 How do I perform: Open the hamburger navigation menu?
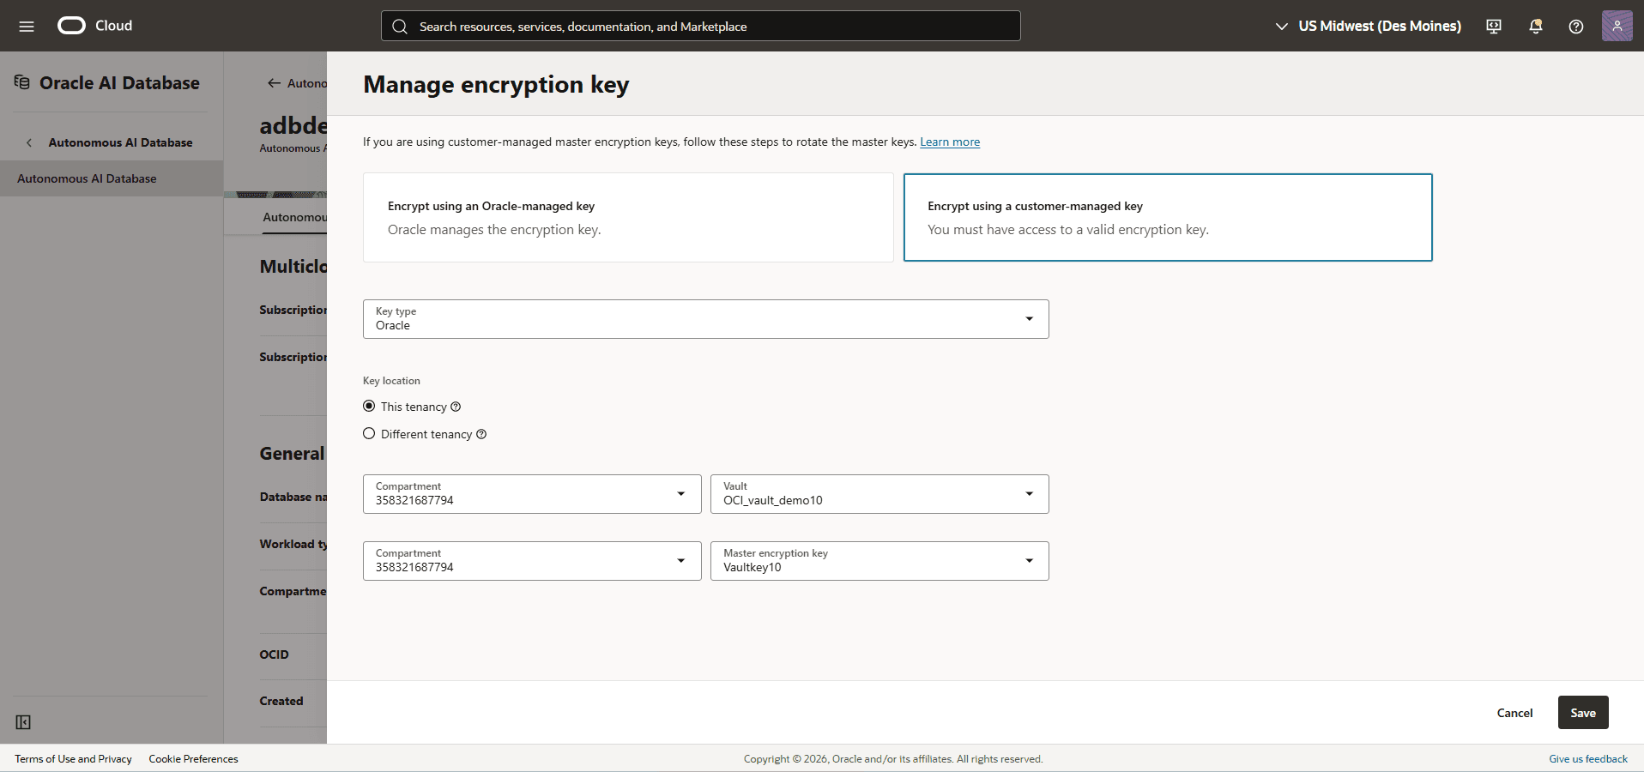tap(27, 26)
